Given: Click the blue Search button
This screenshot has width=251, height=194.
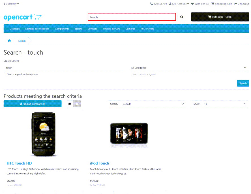Looking at the screenshot, I should [243, 83].
